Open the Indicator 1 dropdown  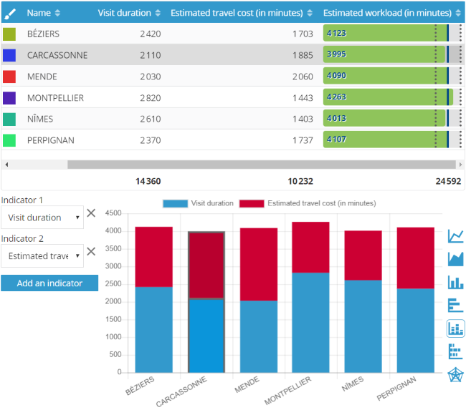42,218
